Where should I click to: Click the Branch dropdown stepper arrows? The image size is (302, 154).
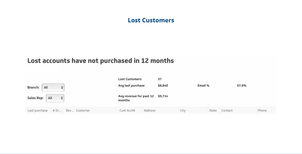62,87
